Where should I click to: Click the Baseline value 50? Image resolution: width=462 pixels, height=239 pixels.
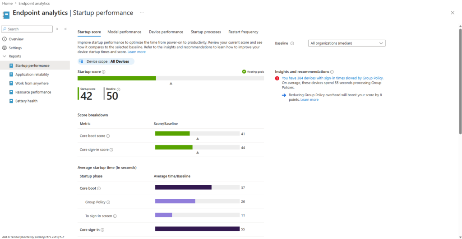point(112,96)
